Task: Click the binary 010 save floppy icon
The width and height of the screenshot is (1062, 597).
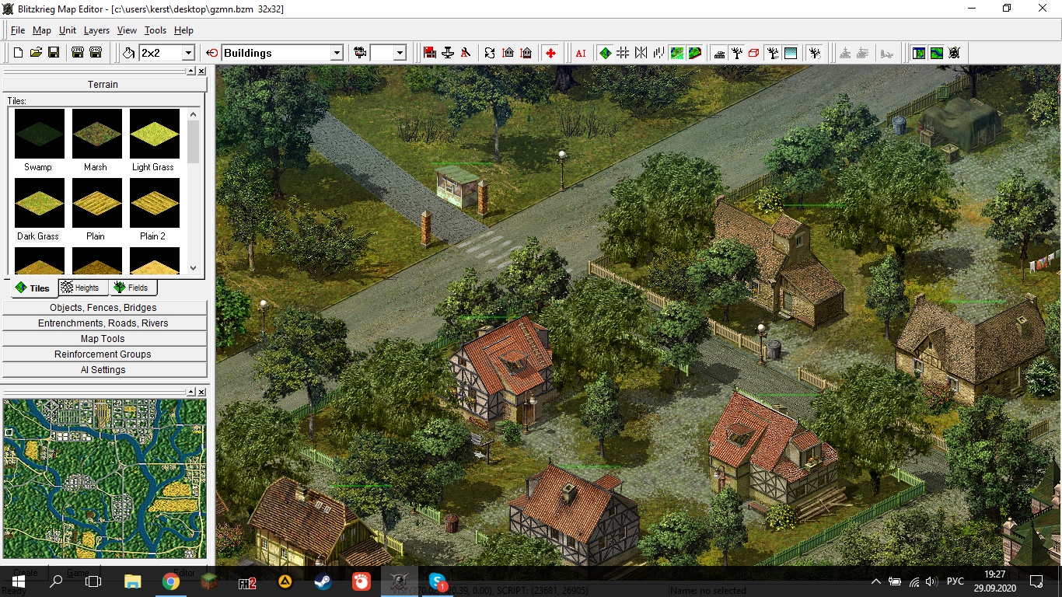Action: coord(96,53)
